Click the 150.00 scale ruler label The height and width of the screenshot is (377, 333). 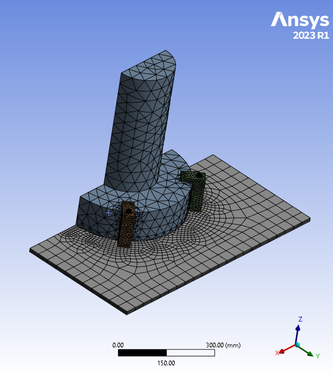pyautogui.click(x=166, y=363)
